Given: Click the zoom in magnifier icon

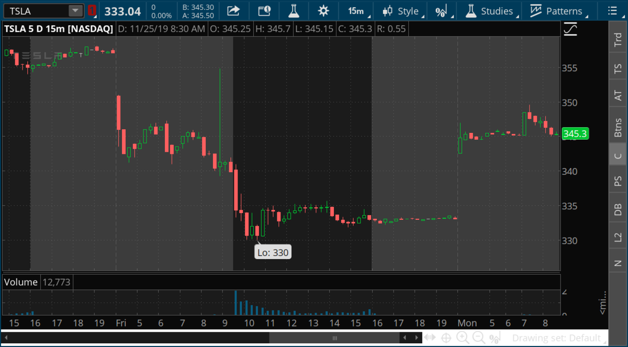Looking at the screenshot, I should (462, 338).
